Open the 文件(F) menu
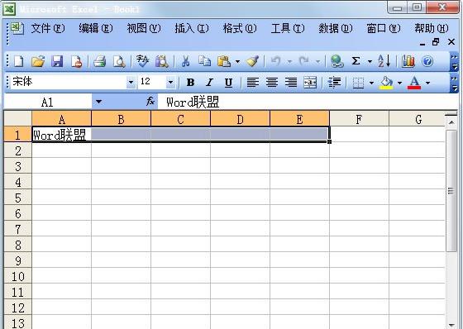Screen dimensions: 463x329 click(x=48, y=29)
